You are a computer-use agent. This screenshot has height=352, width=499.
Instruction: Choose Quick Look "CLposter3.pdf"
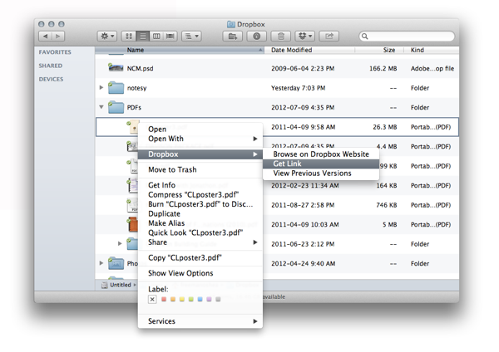[200, 232]
